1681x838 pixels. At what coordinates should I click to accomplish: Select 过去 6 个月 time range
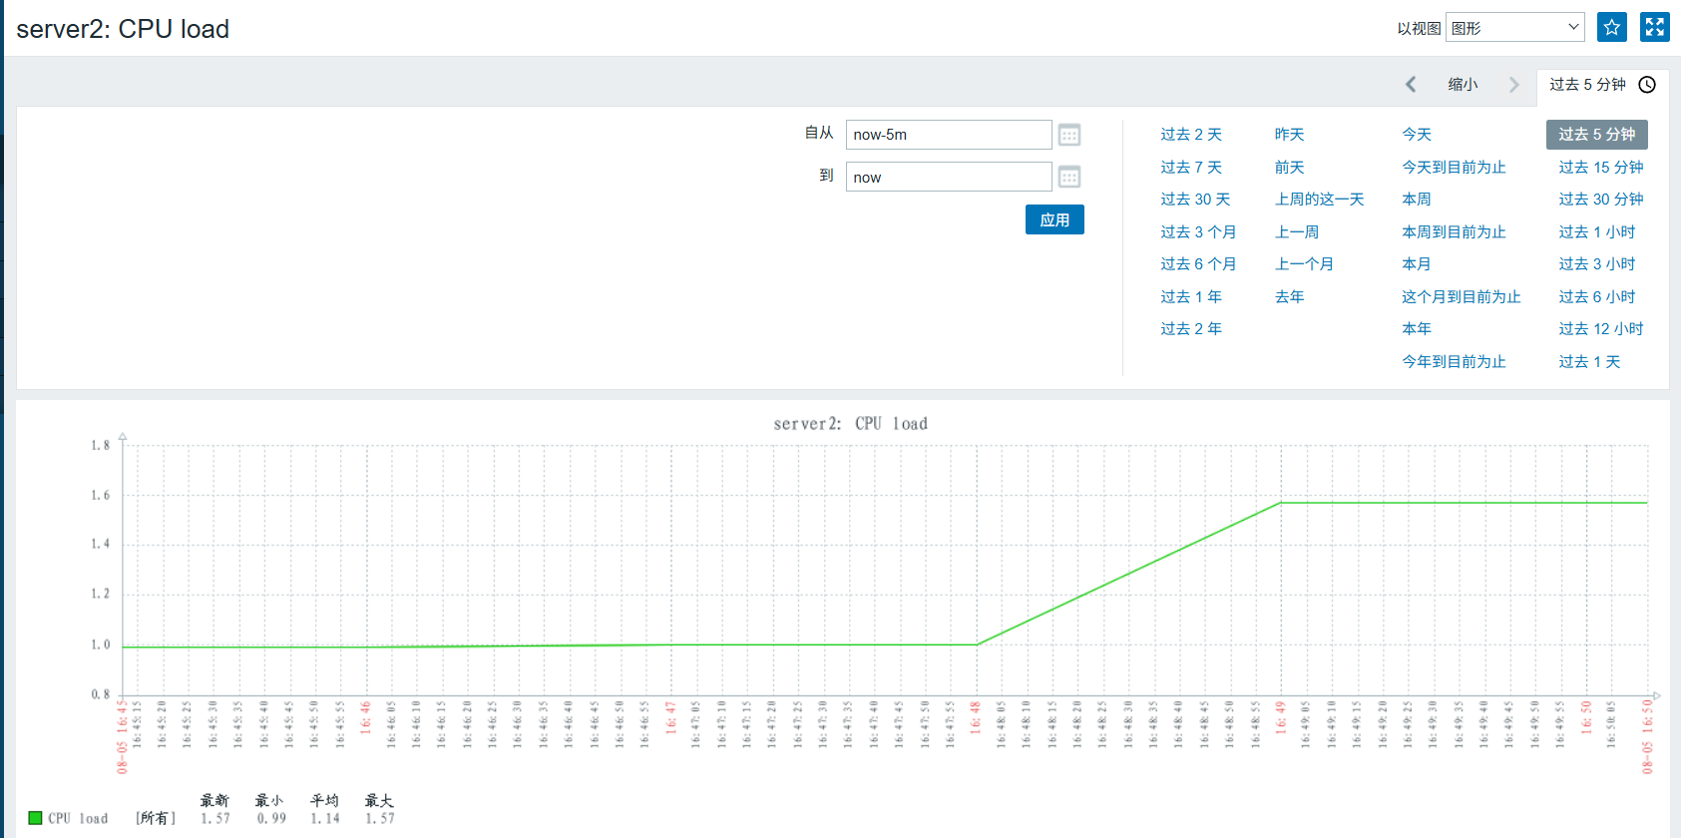click(1198, 264)
